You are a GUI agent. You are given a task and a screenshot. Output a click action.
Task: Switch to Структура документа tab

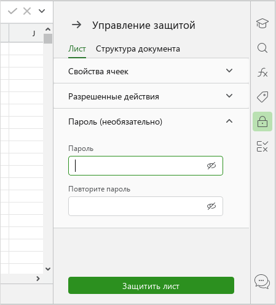[138, 49]
